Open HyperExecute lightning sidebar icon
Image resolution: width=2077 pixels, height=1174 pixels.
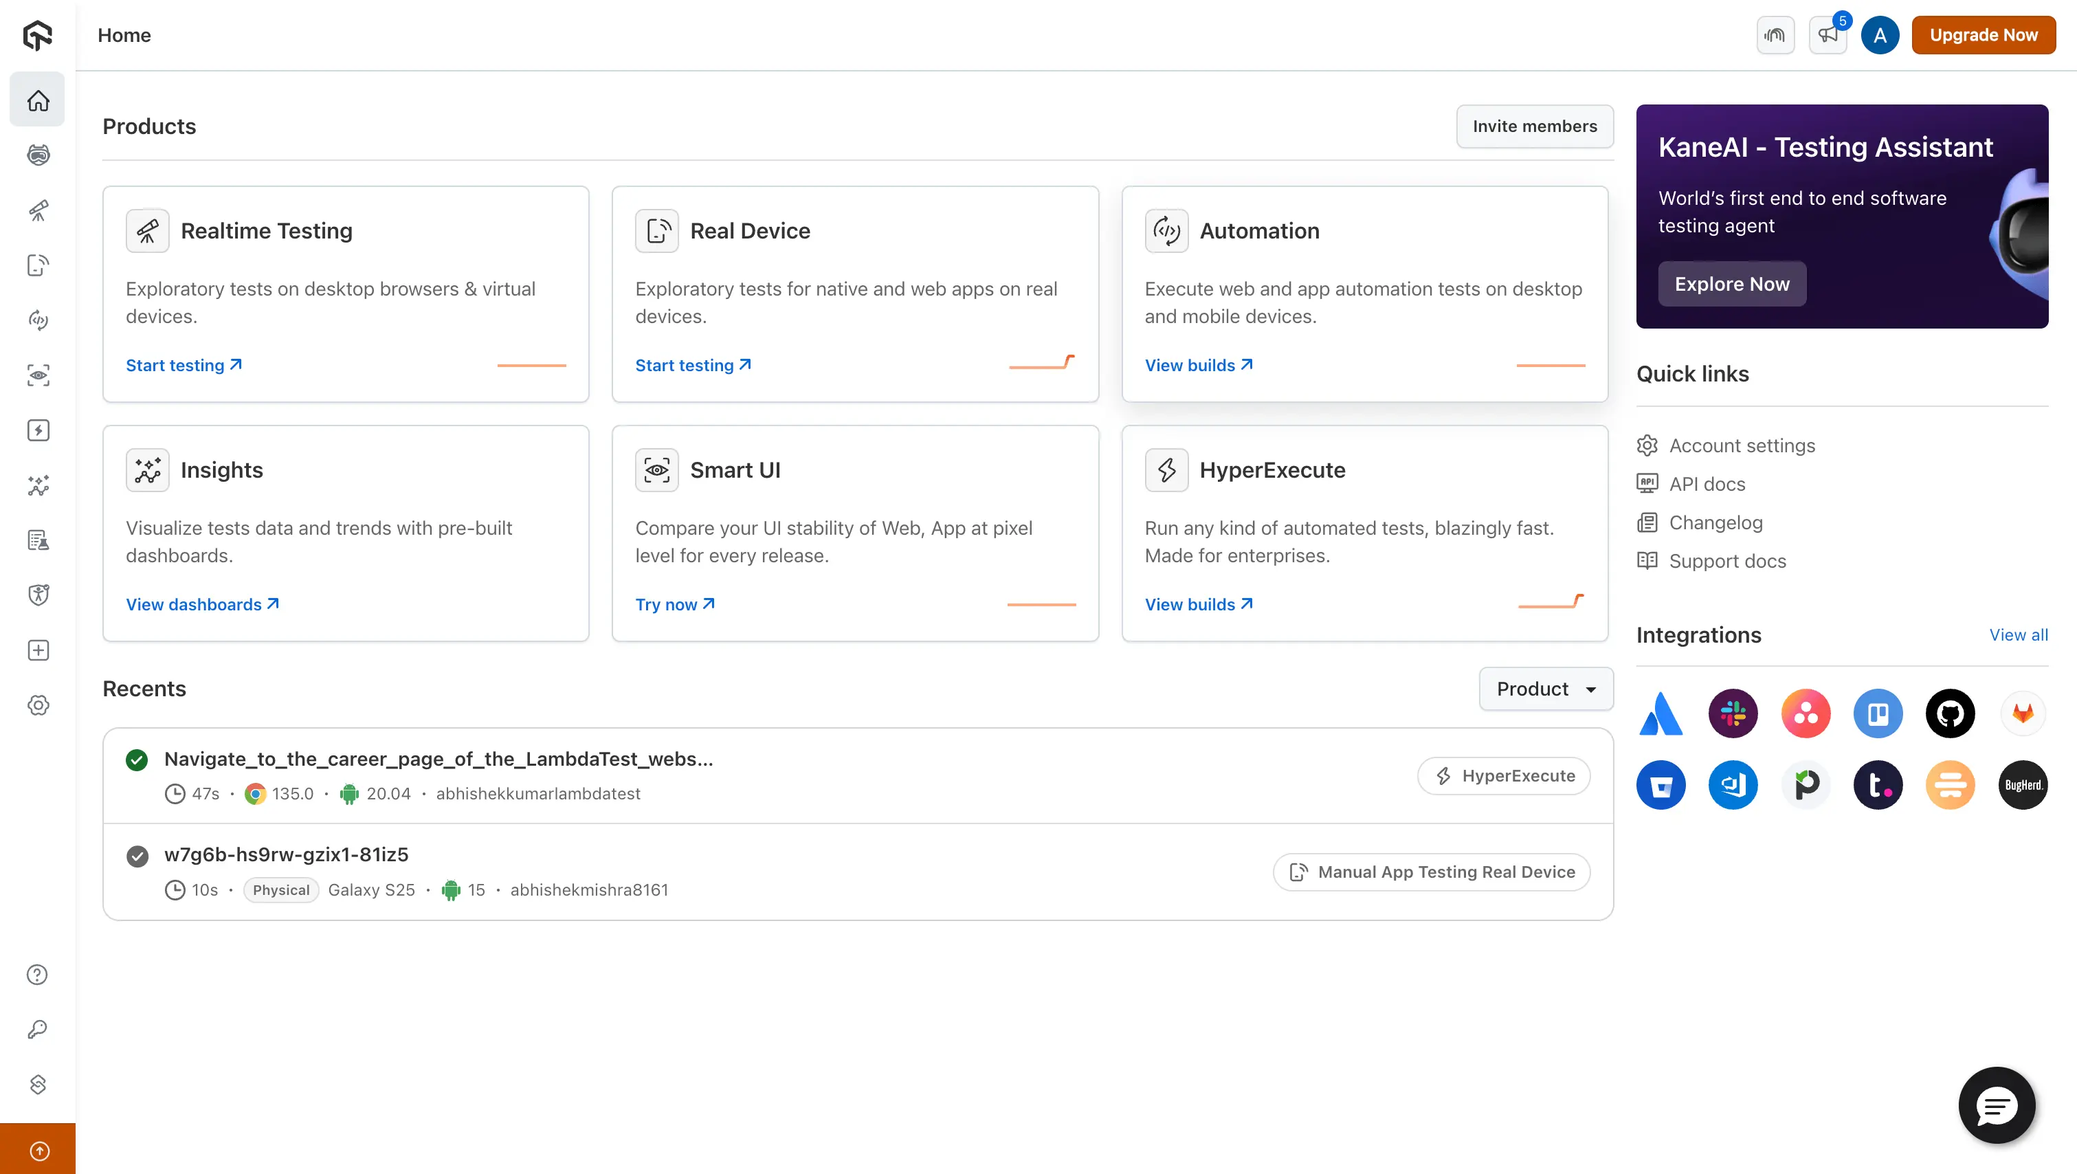tap(38, 430)
